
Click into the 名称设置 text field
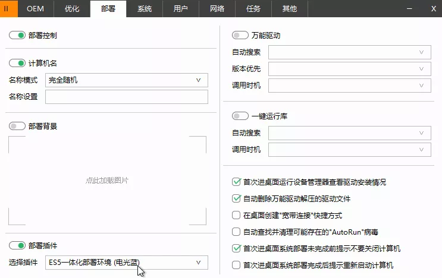coord(127,97)
